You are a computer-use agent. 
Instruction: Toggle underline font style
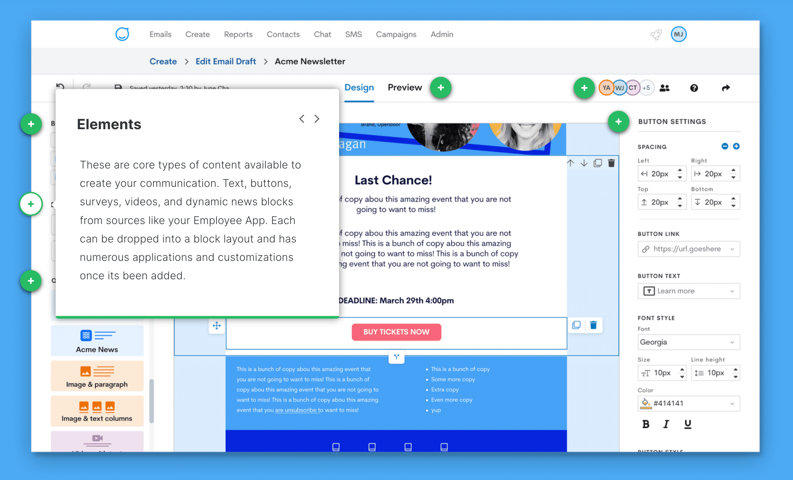coord(687,424)
